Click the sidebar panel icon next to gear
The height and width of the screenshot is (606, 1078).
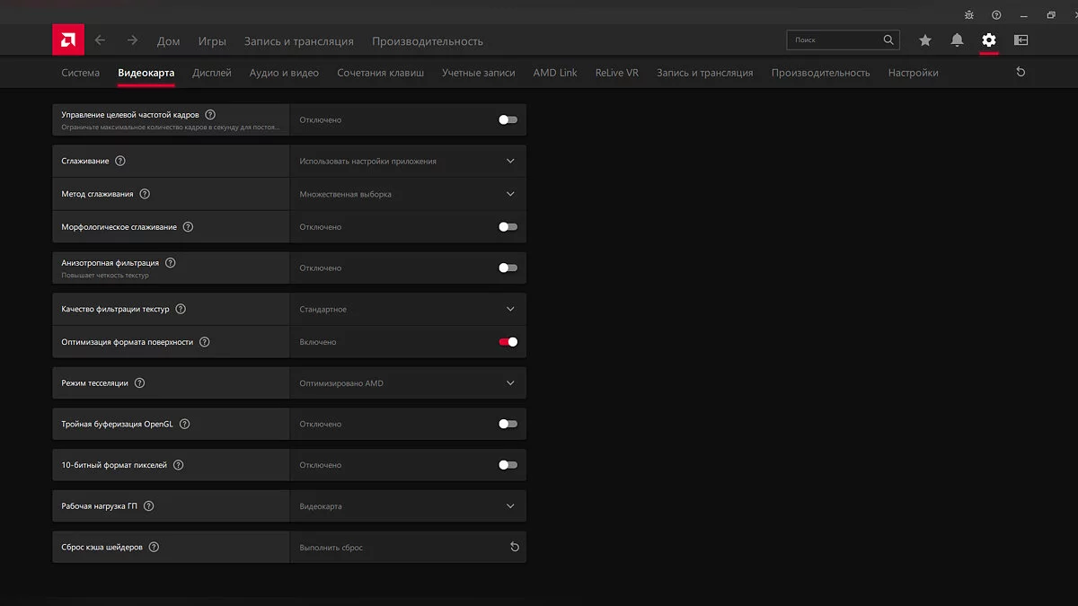[x=1021, y=40]
